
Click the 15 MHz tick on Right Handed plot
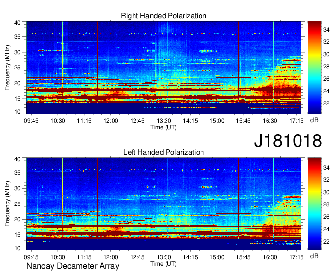[x=17, y=99]
